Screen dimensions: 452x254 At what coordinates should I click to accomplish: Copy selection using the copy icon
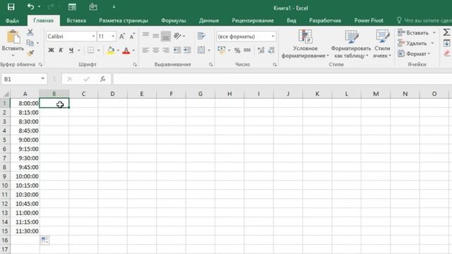coord(30,43)
